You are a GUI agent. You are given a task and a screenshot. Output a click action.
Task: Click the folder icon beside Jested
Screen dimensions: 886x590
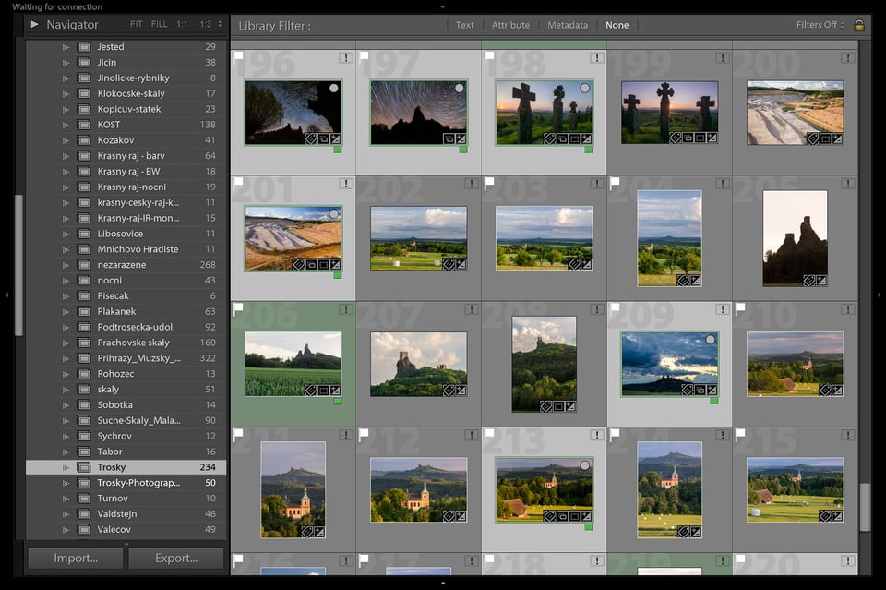(x=84, y=47)
